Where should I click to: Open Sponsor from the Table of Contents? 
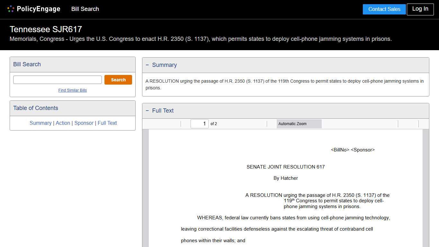point(84,123)
